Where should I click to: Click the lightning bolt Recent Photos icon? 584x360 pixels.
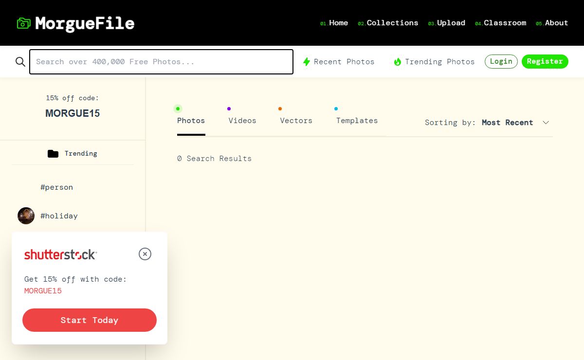coord(307,62)
